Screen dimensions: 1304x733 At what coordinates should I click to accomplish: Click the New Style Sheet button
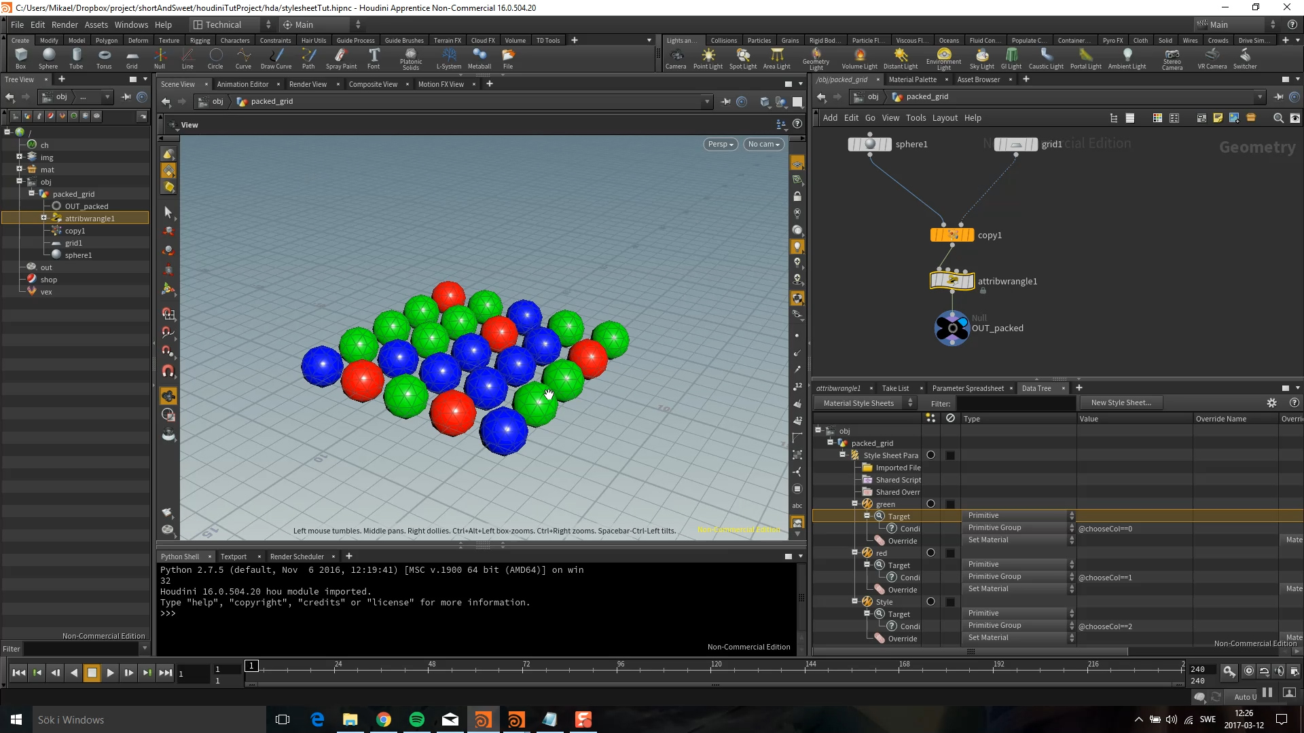coord(1121,402)
